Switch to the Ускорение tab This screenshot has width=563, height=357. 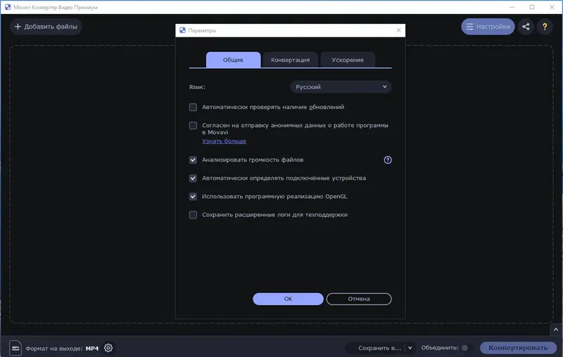click(x=348, y=60)
